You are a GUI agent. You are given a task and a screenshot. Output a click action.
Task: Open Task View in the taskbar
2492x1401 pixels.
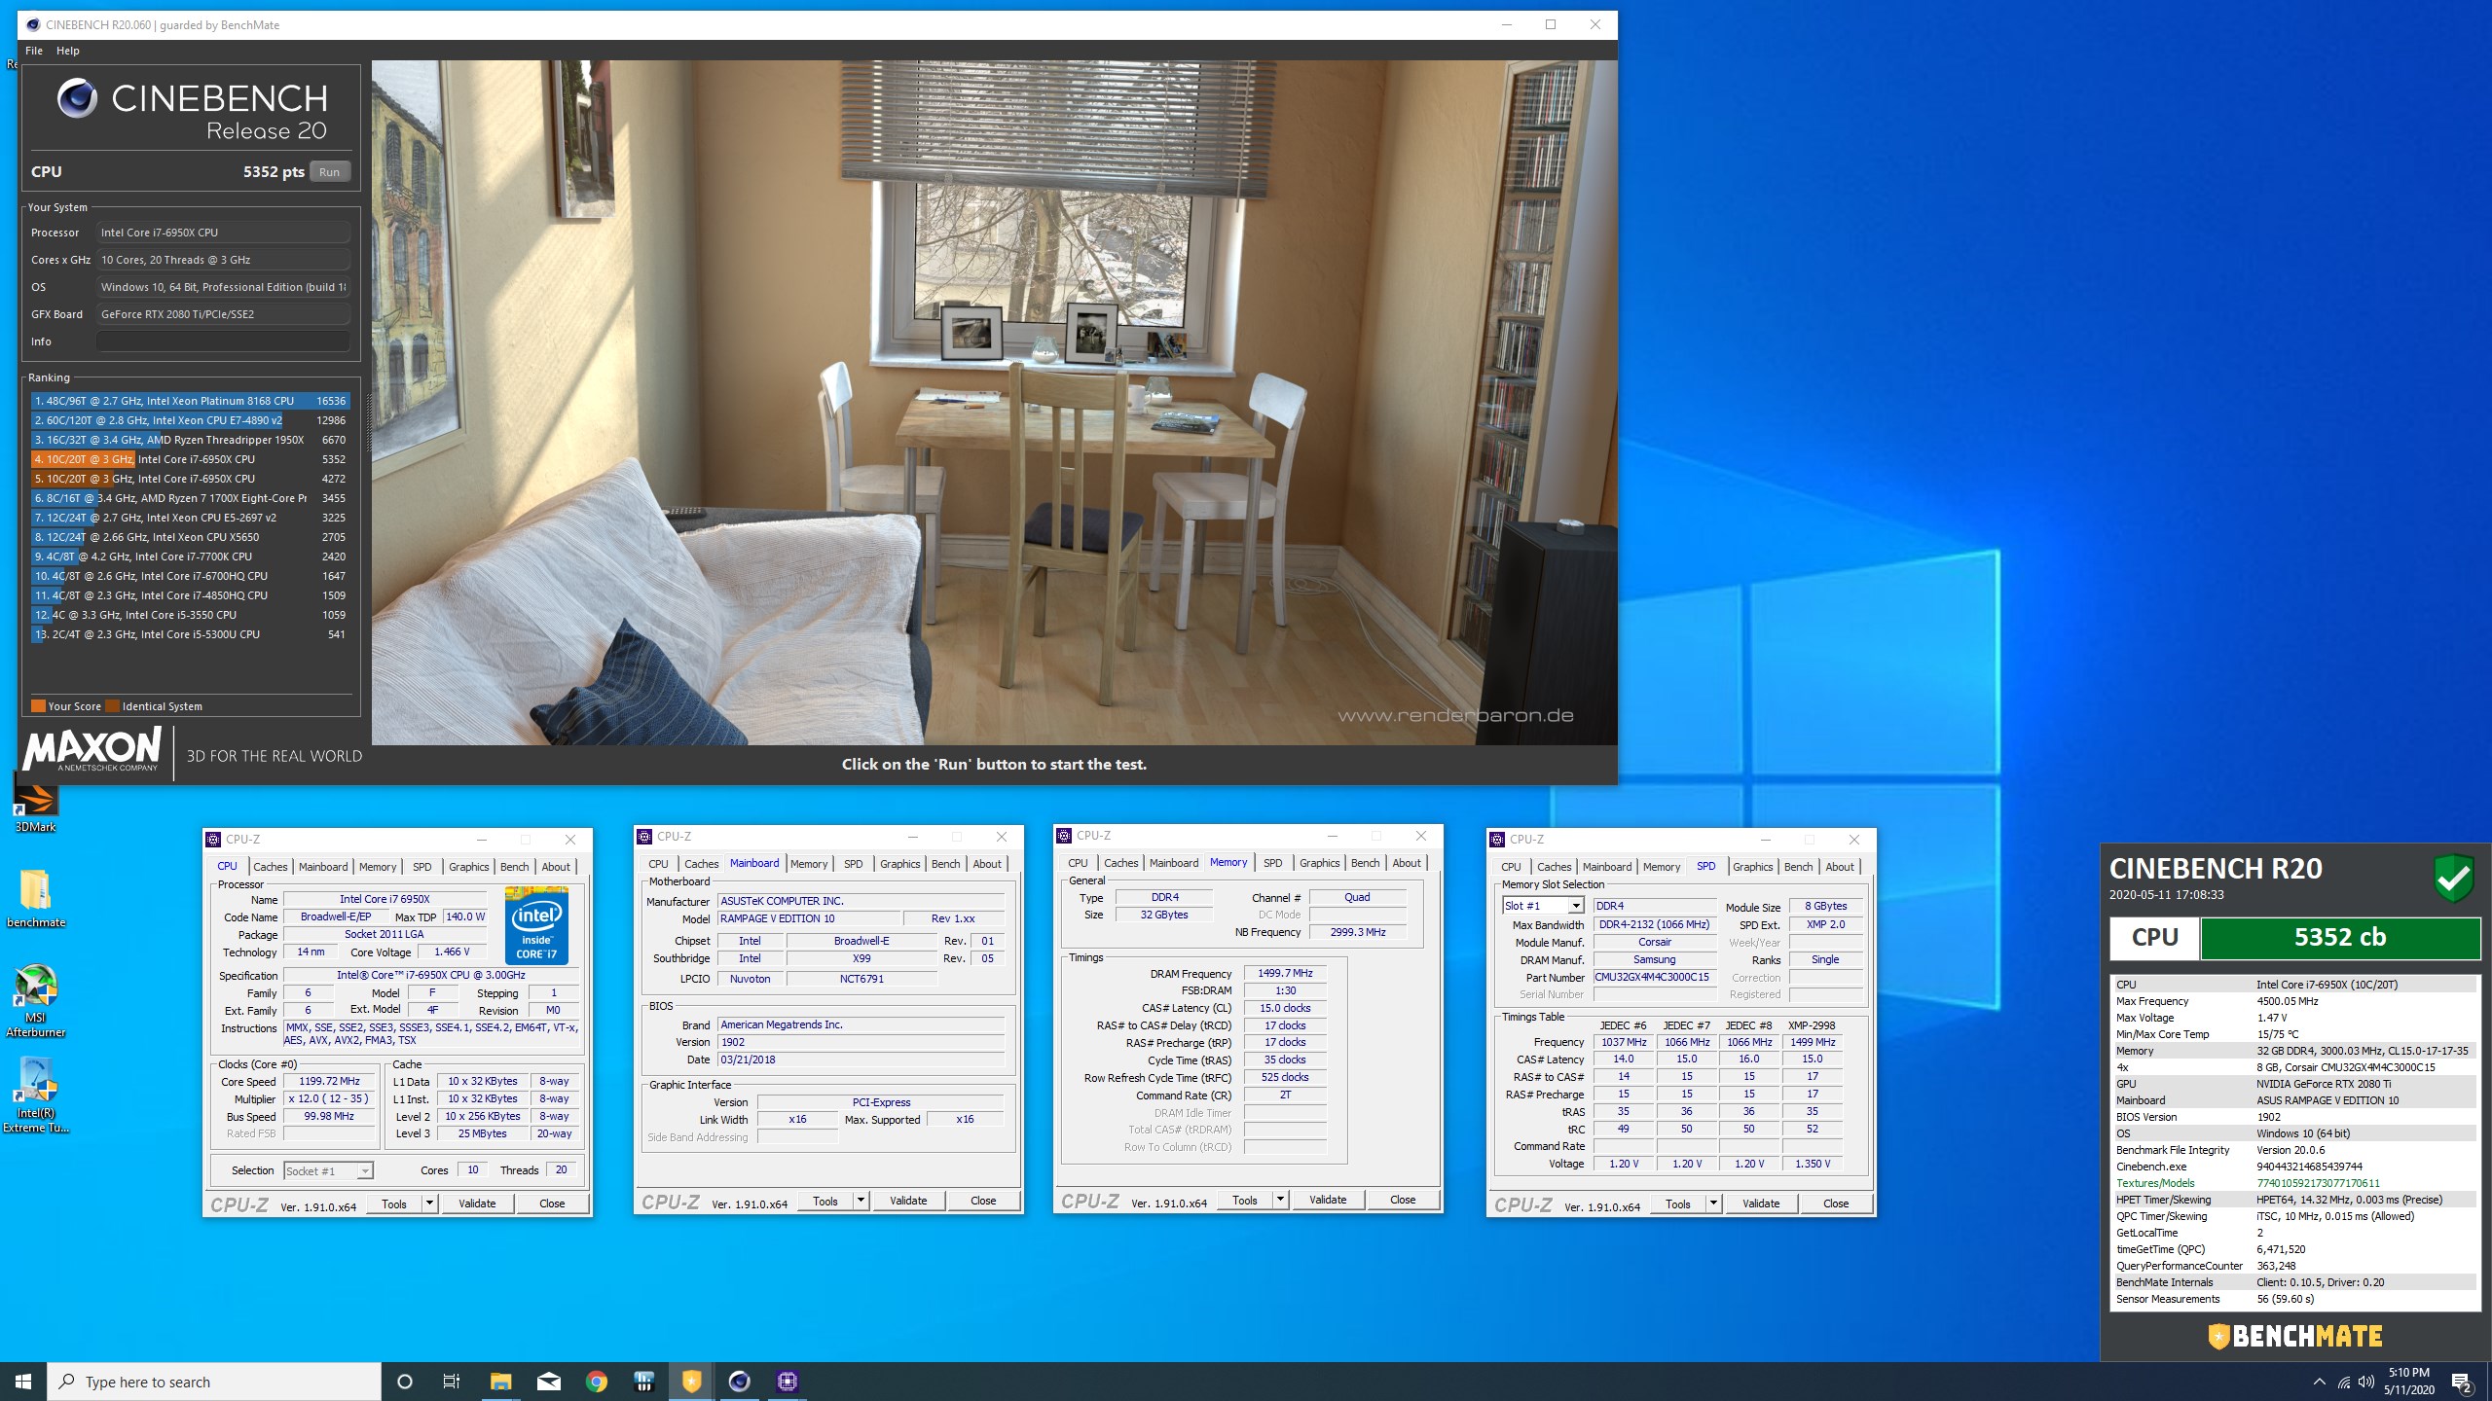452,1382
